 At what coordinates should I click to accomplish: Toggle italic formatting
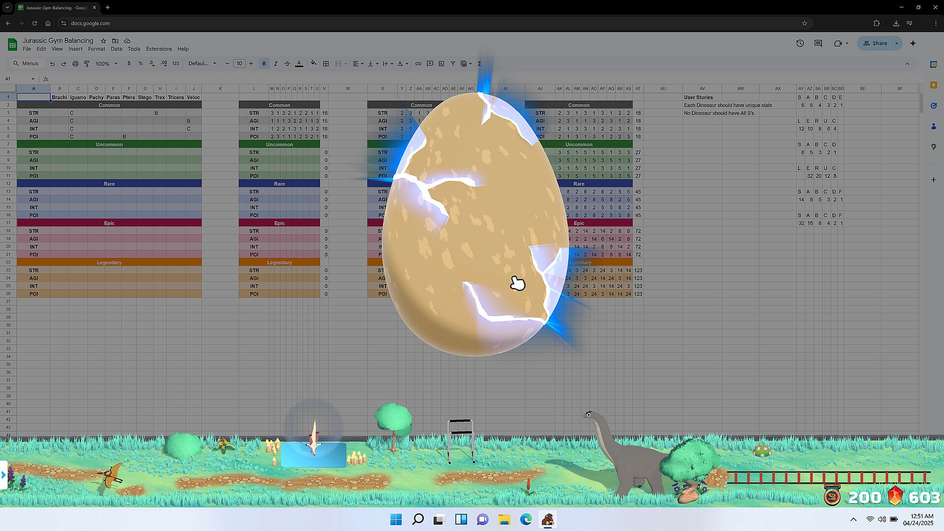275,63
